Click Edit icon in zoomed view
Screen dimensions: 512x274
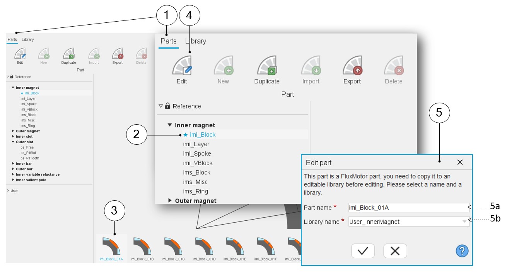click(182, 65)
